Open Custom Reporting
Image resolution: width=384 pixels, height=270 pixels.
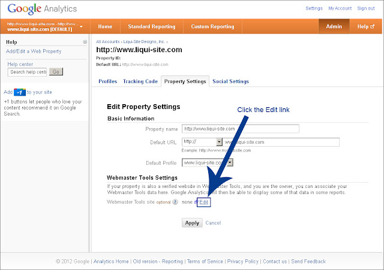click(x=212, y=26)
